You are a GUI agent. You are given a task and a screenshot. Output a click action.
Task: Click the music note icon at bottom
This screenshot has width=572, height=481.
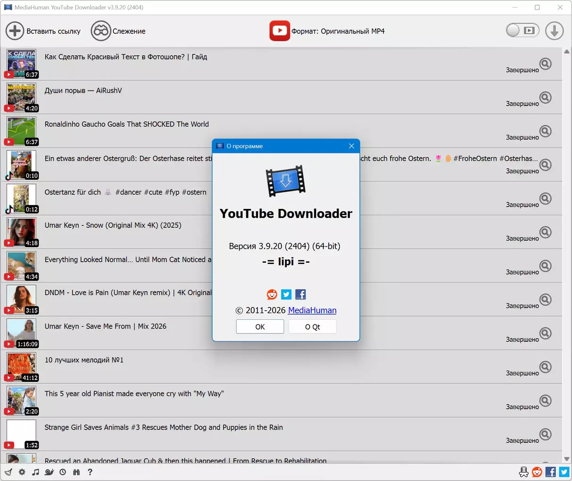click(35, 472)
